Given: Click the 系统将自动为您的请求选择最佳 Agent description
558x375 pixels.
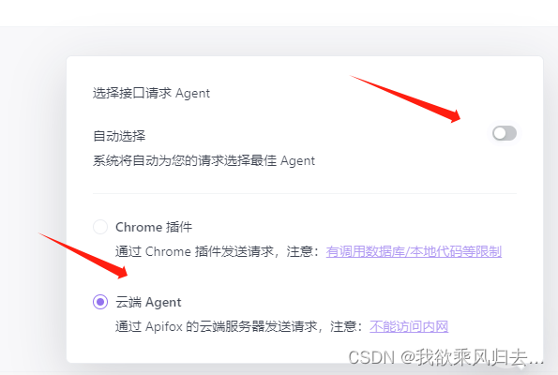Looking at the screenshot, I should 204,161.
